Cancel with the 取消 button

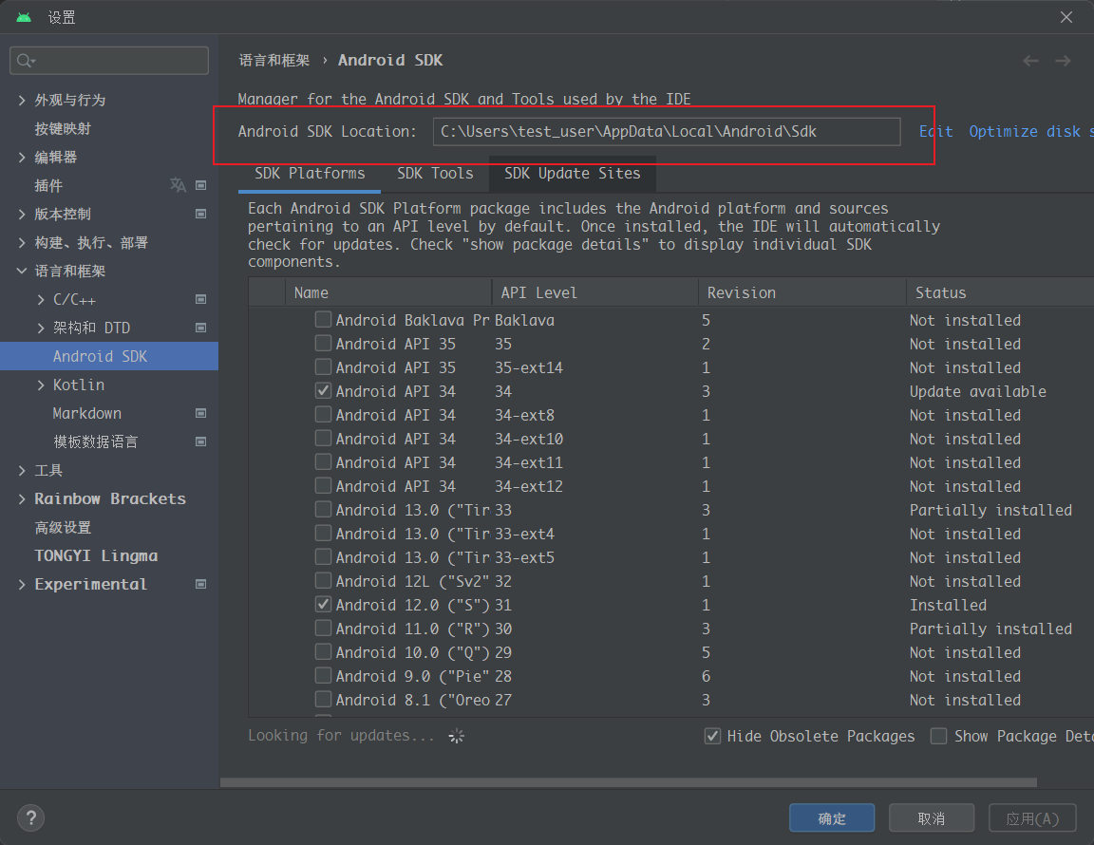pos(932,817)
